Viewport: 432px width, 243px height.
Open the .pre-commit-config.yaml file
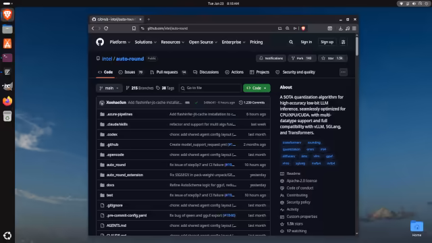pyautogui.click(x=126, y=215)
